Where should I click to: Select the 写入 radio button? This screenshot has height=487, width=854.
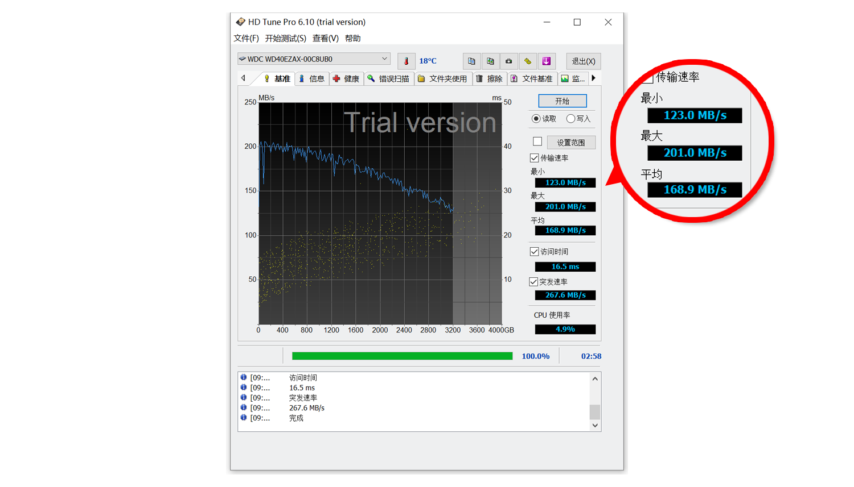pos(570,119)
